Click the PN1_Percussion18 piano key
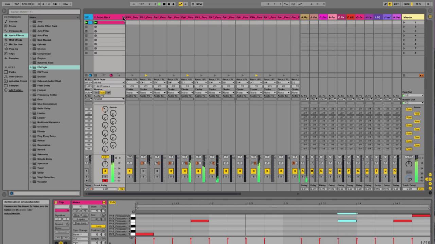435x244 pixels. tap(133, 221)
